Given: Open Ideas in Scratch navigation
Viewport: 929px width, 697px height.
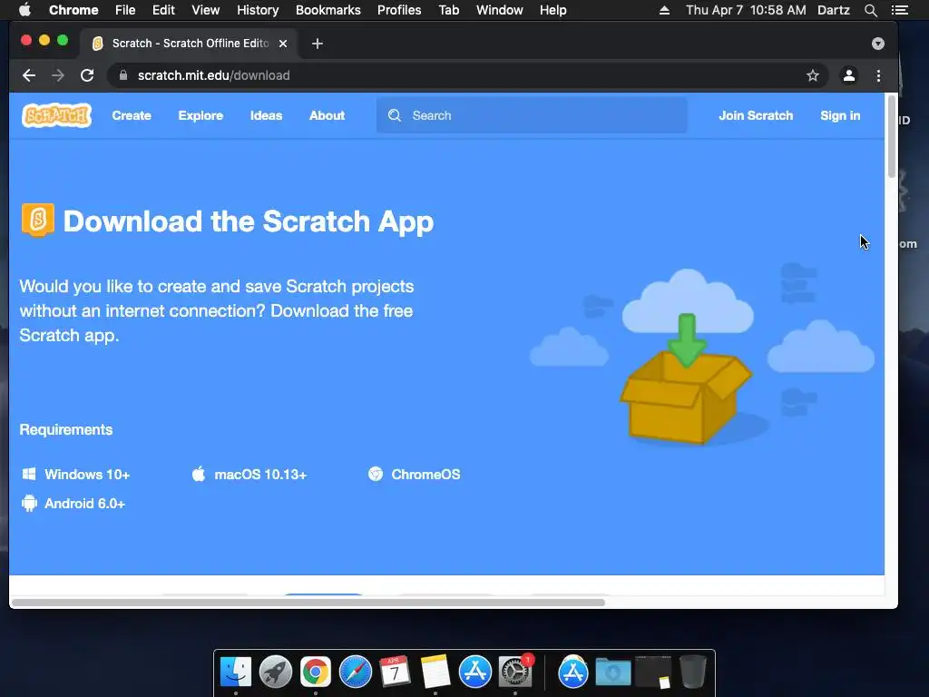Looking at the screenshot, I should 266,115.
